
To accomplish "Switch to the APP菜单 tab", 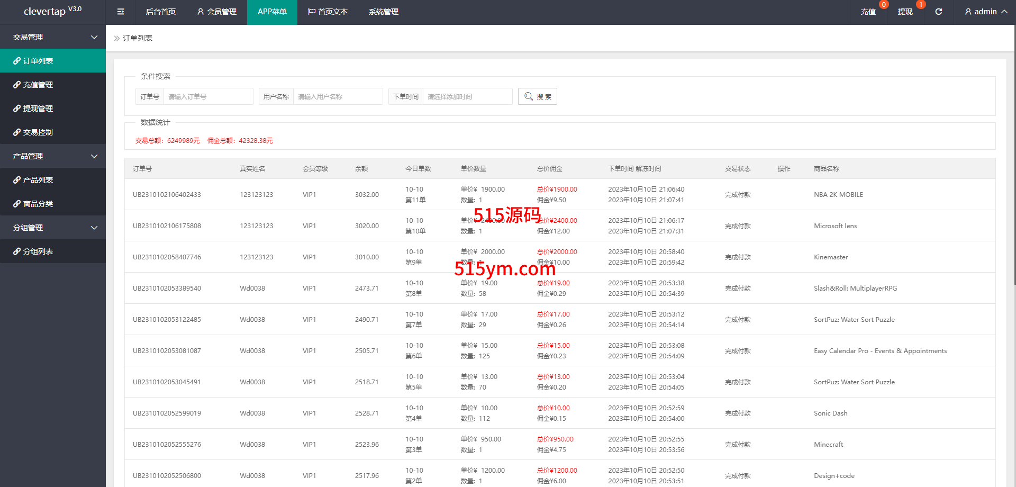I will pos(272,12).
